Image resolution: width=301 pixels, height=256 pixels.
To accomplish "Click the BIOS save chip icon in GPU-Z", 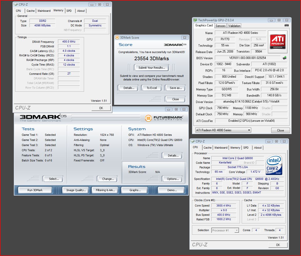I will click(285, 58).
